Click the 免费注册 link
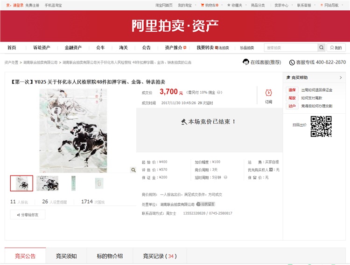 coord(32,5)
